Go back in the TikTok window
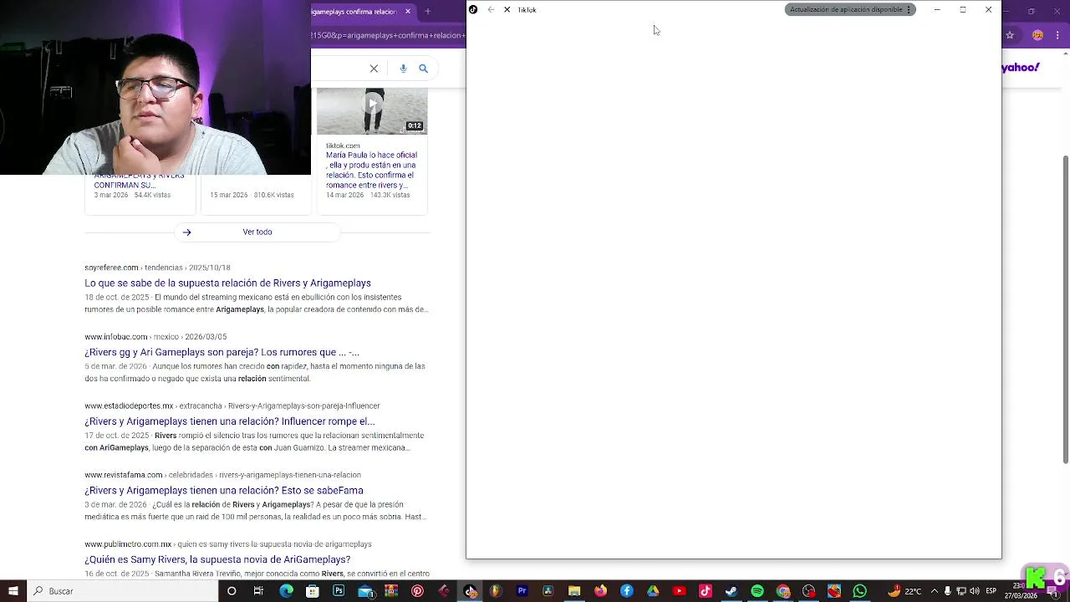 coord(491,10)
